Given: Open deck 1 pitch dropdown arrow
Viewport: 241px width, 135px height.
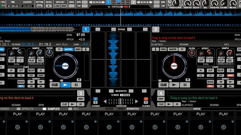Looking at the screenshot, I should [79, 80].
